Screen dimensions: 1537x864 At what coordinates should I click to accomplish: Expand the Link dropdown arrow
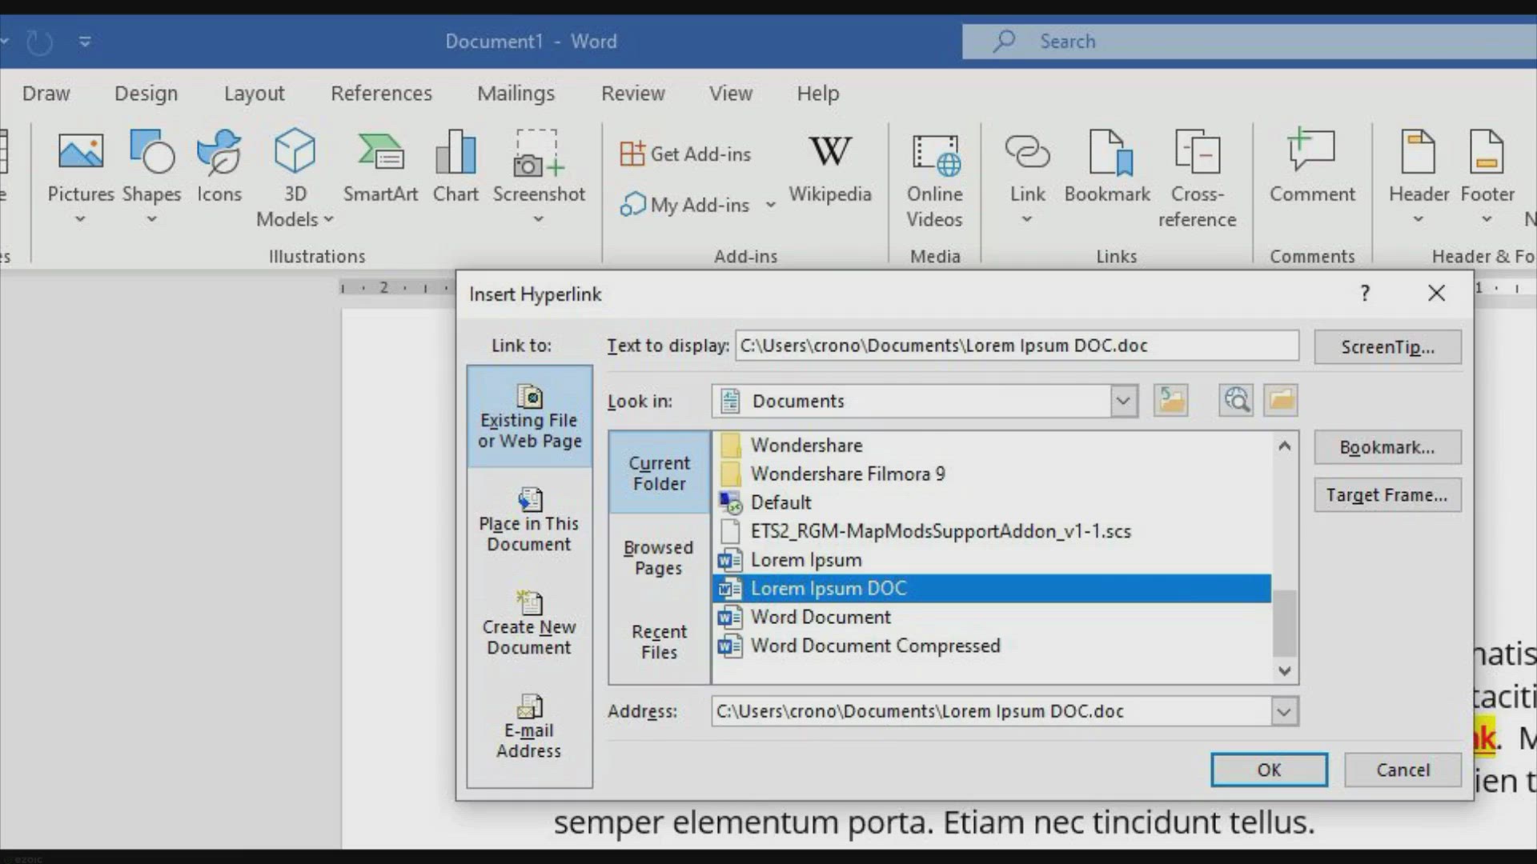pos(1027,219)
